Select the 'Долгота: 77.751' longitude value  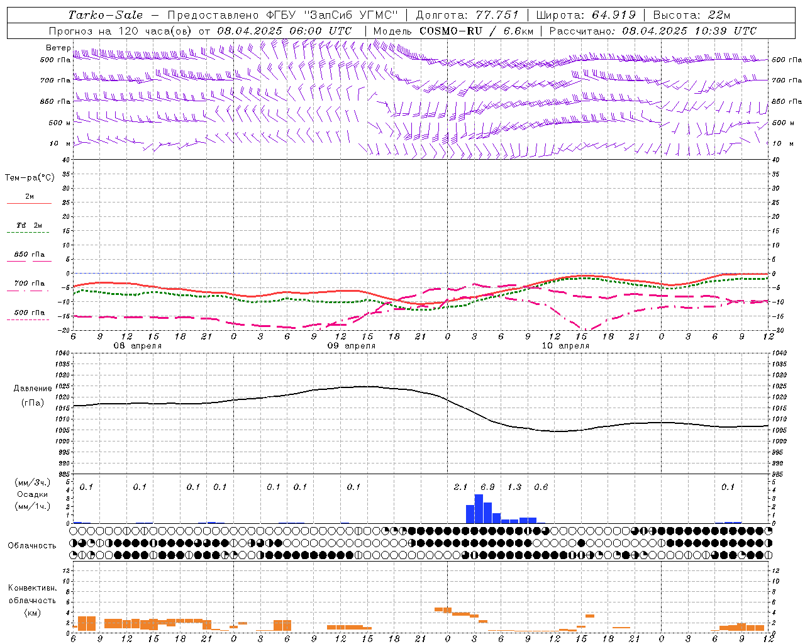point(467,15)
